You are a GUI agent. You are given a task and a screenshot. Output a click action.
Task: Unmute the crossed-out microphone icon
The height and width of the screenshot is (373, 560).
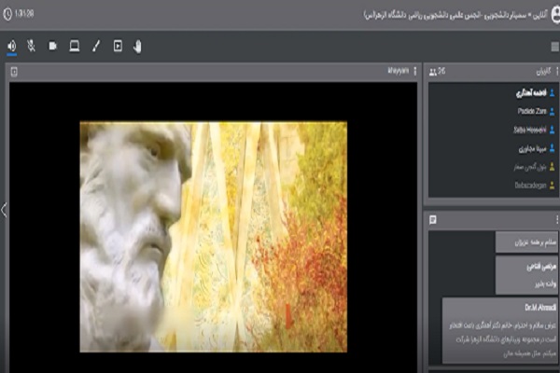point(32,46)
